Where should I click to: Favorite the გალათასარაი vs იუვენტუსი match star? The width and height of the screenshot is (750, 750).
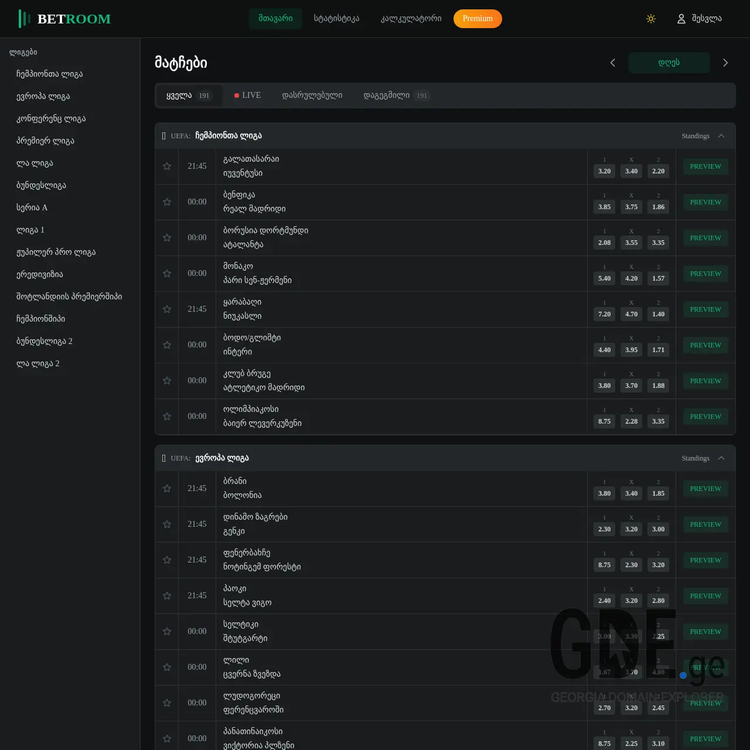coord(166,166)
